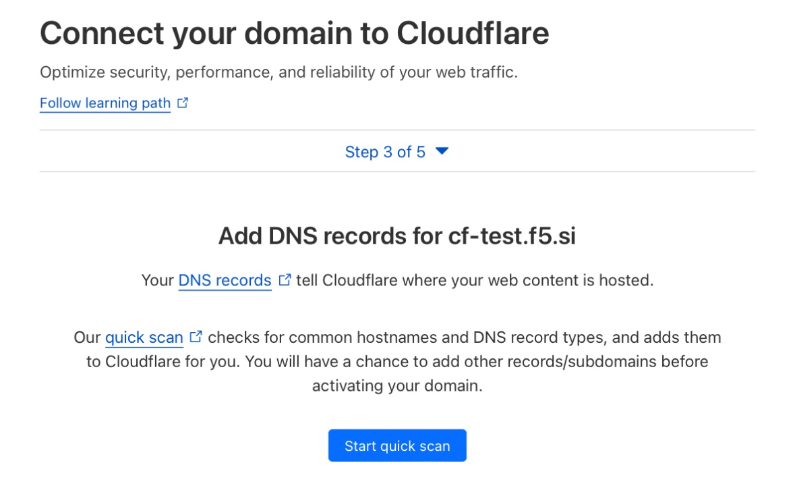795x492 pixels.
Task: Expand the step list dropdown arrow
Action: 442,151
